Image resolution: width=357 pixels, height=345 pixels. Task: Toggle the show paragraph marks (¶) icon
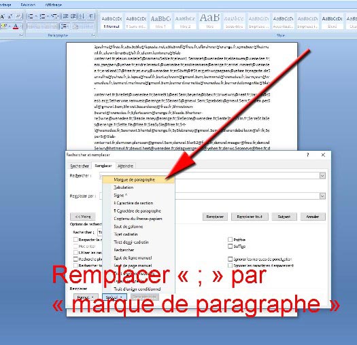click(x=91, y=16)
